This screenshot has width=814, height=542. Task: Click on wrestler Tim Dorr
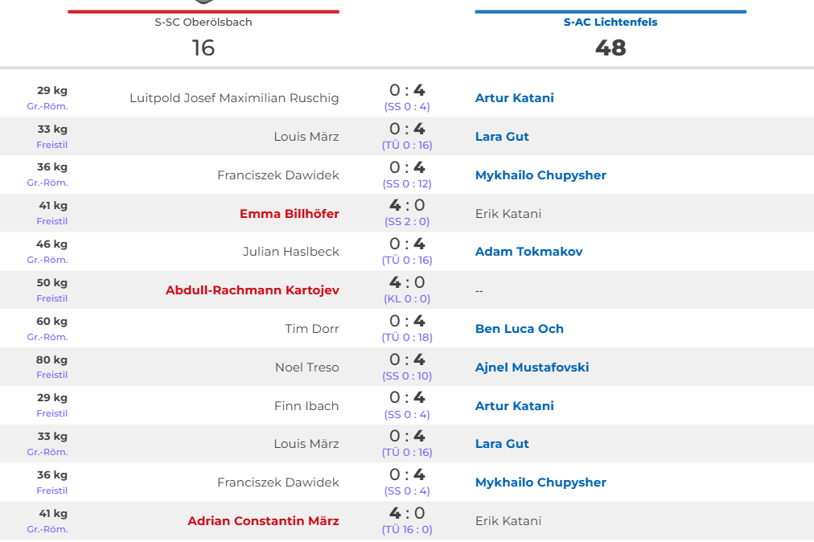[311, 329]
